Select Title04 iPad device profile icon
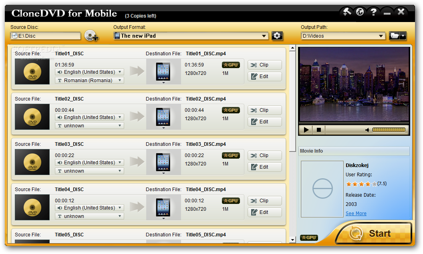This screenshot has width=423, height=254. click(x=163, y=208)
